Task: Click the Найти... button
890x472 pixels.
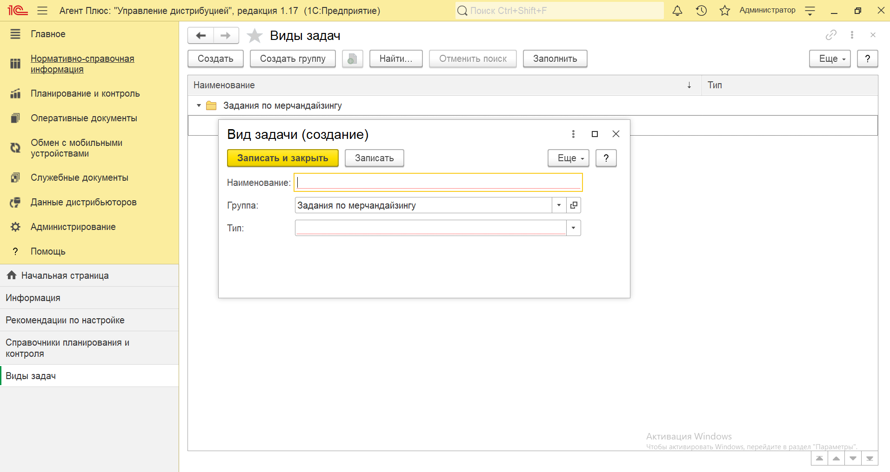Action: click(396, 59)
